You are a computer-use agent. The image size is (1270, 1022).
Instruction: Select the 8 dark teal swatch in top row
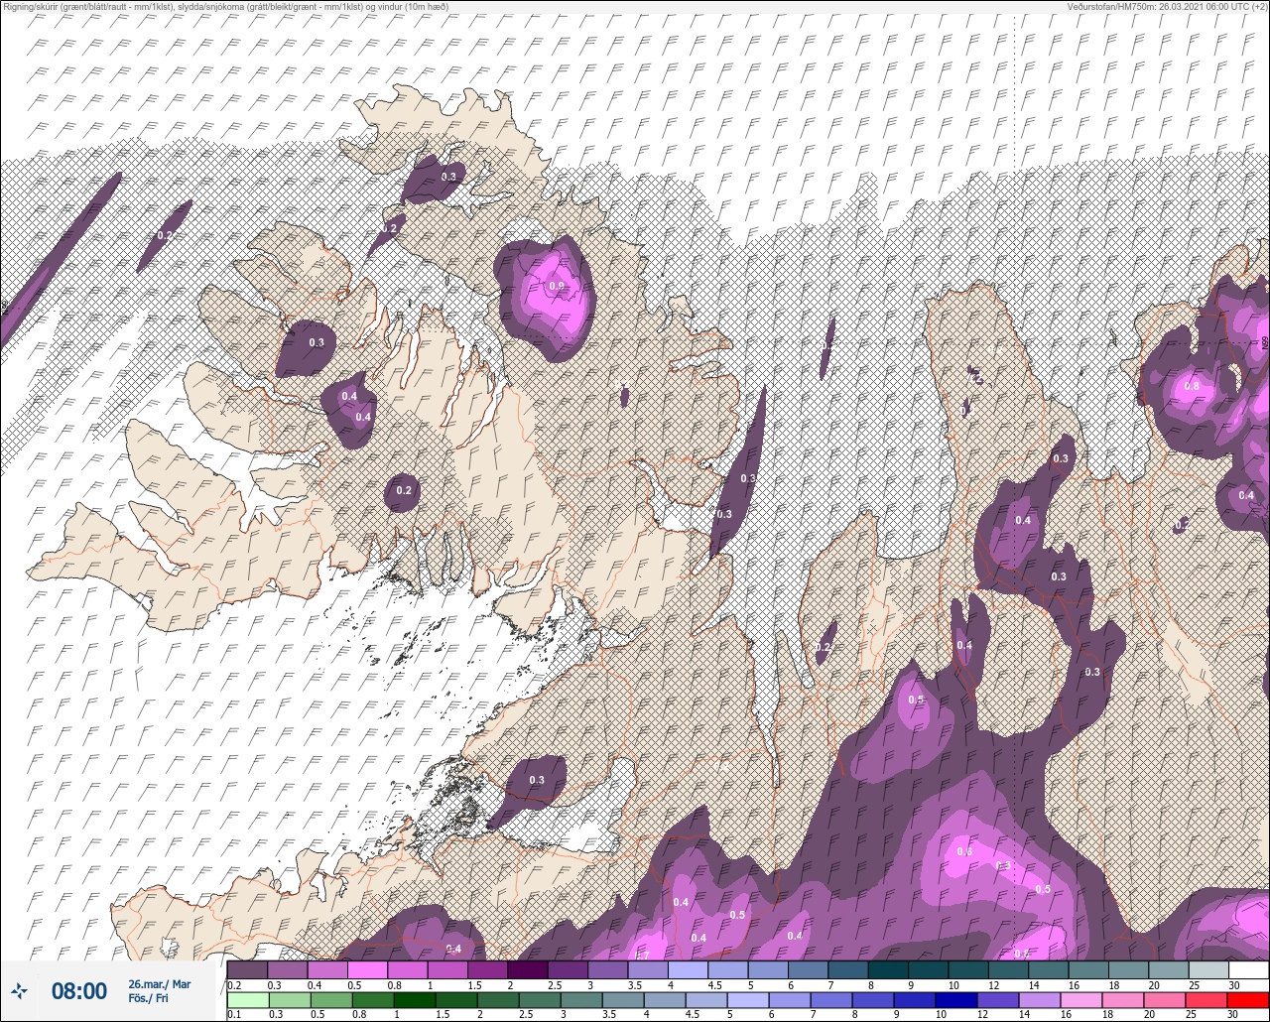[x=889, y=968]
